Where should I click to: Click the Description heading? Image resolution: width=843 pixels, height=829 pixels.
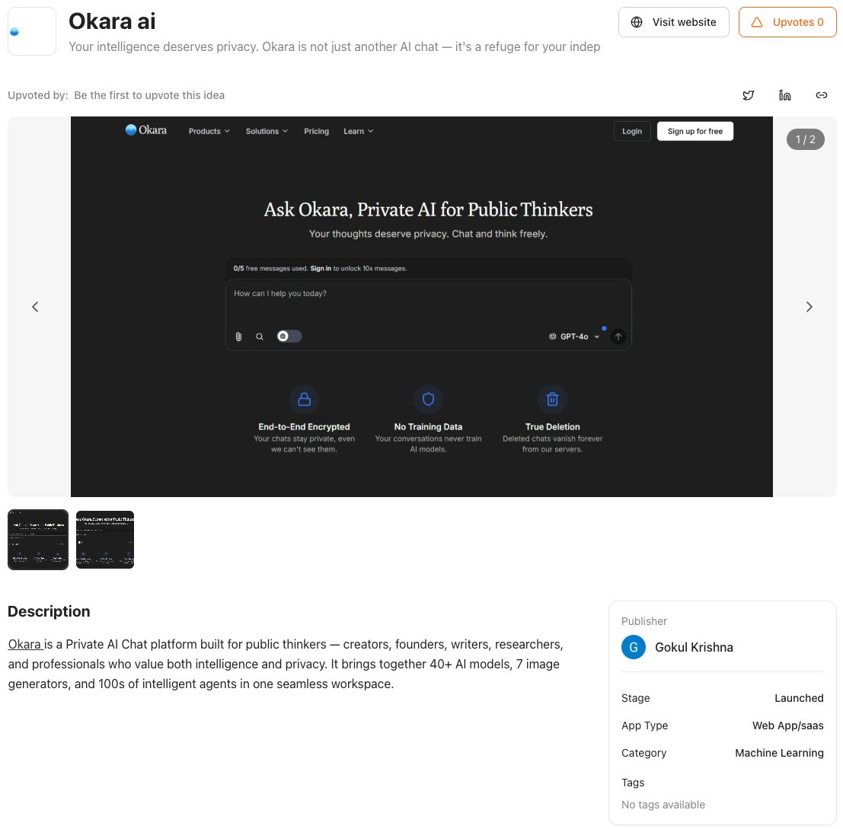(x=49, y=611)
